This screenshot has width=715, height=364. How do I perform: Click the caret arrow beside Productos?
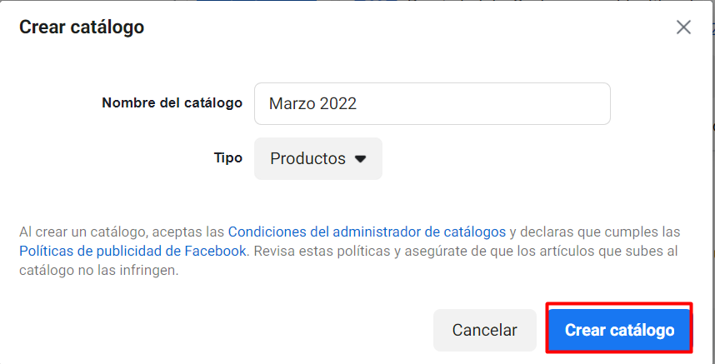[360, 158]
